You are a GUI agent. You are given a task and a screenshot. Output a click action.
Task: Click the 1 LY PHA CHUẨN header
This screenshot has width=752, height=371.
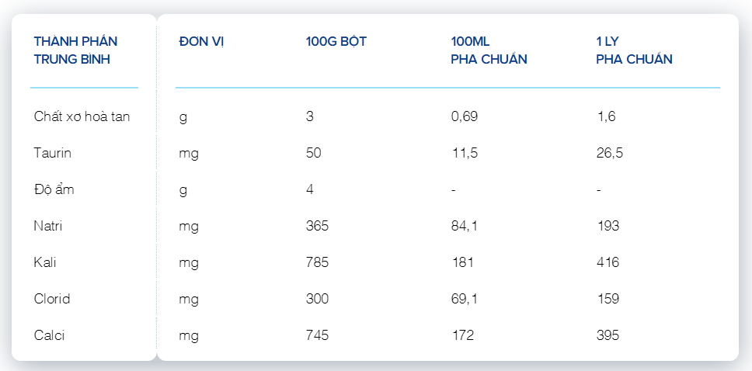coord(634,50)
